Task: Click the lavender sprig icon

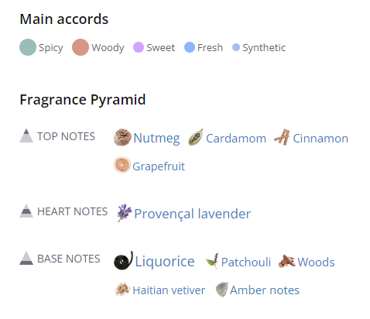Action: 125,213
